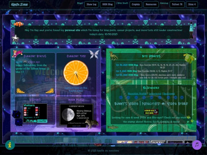Screen dimensions: 207x155
Task: Click the Current Moon phase widget
Action: point(76,114)
